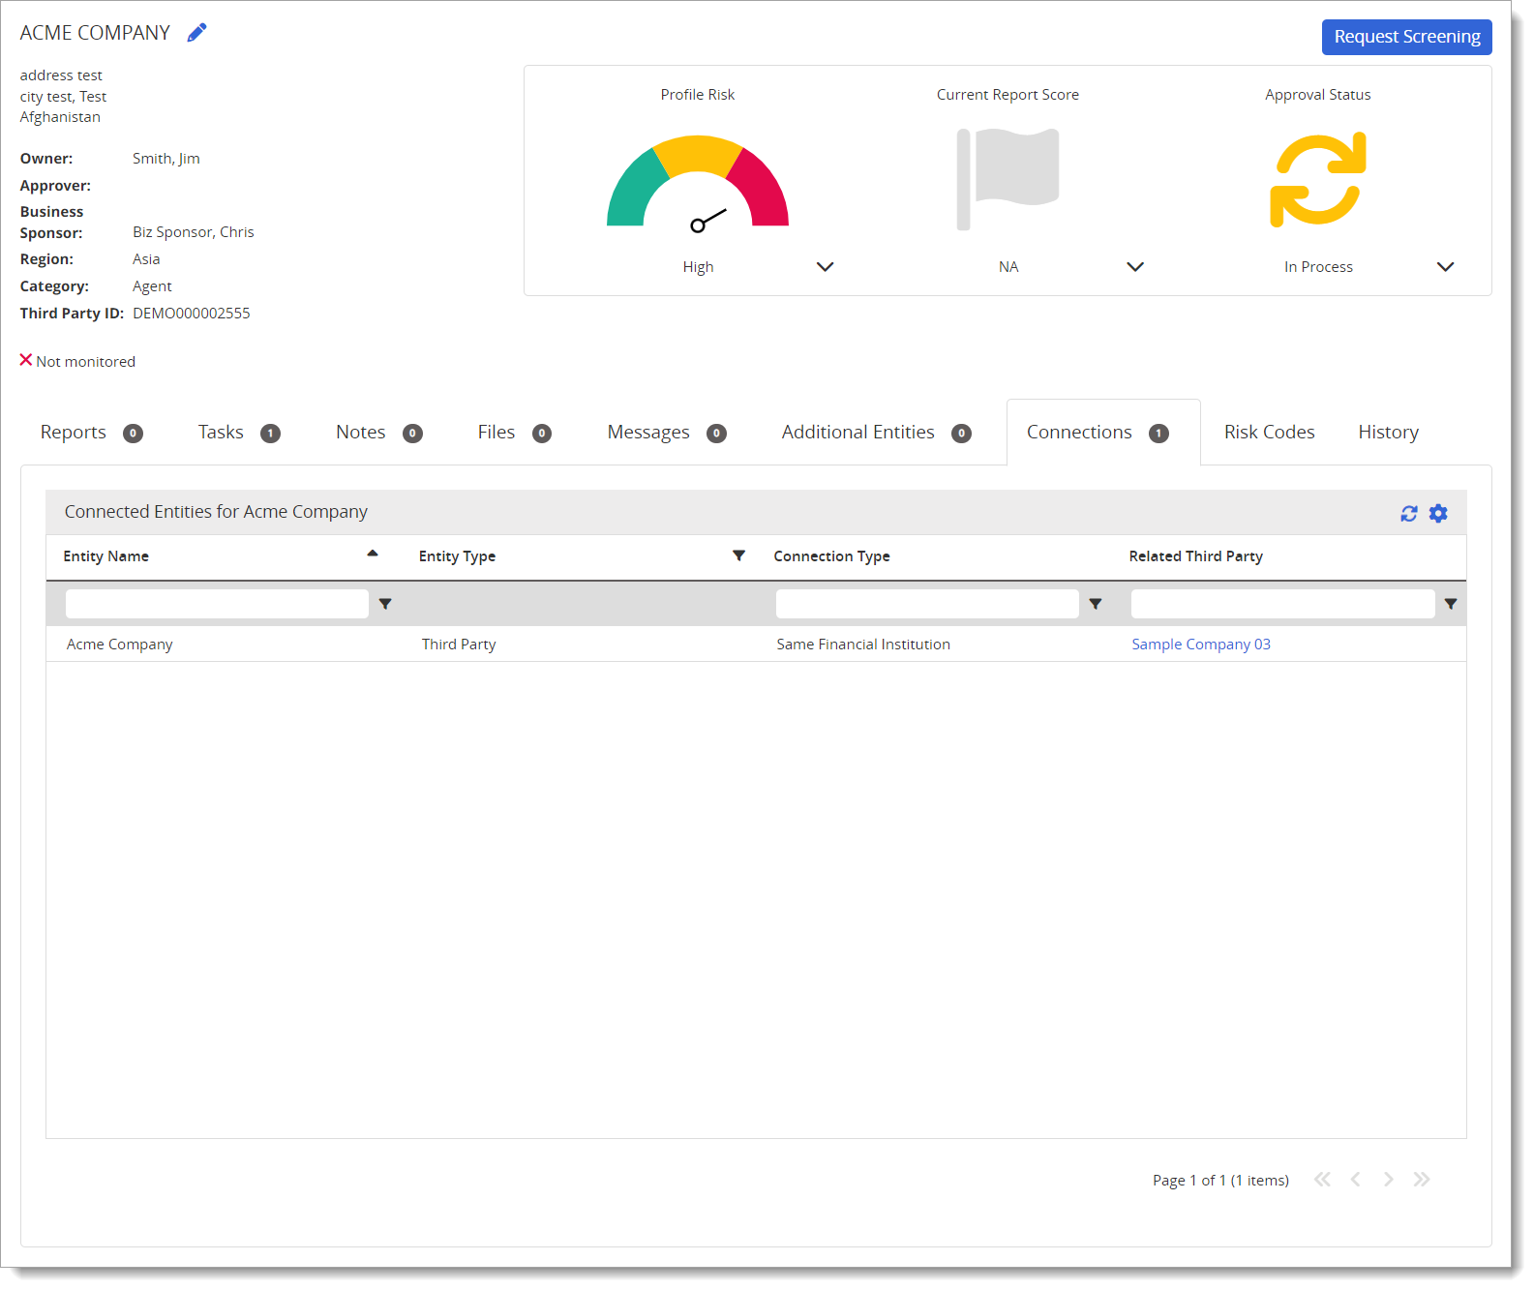Click the pencil edit icon beside ACME COMPANY
The width and height of the screenshot is (1534, 1290).
tap(196, 33)
